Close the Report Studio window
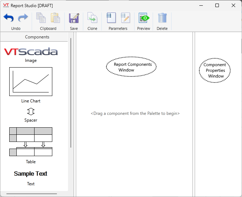 233,5
